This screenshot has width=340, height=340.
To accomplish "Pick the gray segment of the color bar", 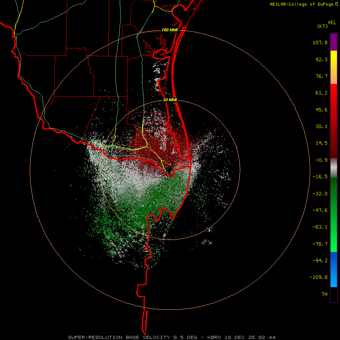I will pyautogui.click(x=334, y=168).
